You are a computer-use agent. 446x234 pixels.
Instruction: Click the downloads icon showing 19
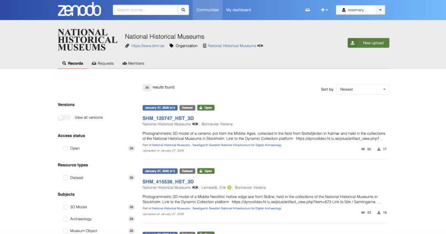(x=379, y=212)
